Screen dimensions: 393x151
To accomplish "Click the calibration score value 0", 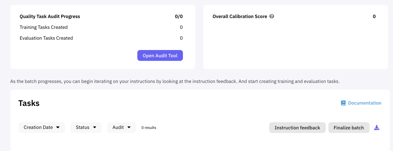I will click(374, 16).
